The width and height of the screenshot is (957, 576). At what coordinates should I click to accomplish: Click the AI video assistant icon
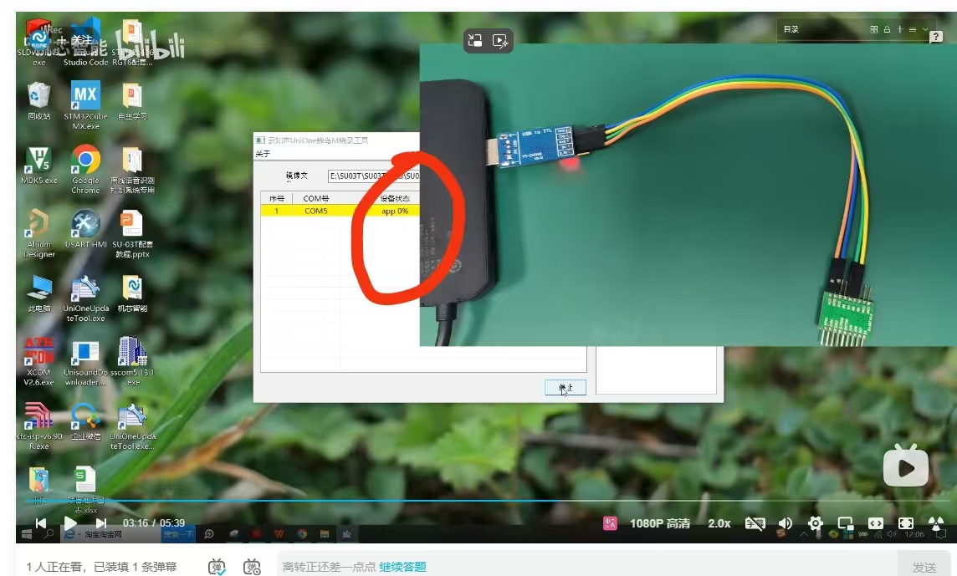(500, 40)
